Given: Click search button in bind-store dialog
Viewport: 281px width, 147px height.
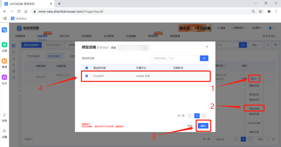Looking at the screenshot, I should [204, 58].
